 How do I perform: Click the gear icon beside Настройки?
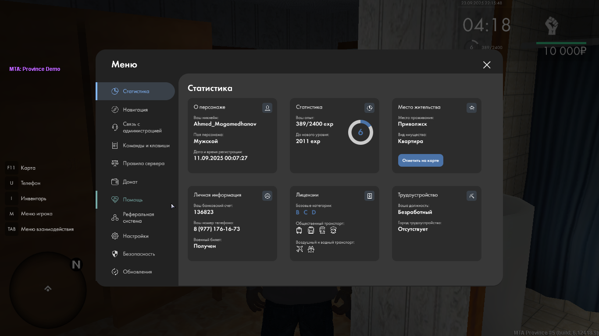tap(115, 236)
